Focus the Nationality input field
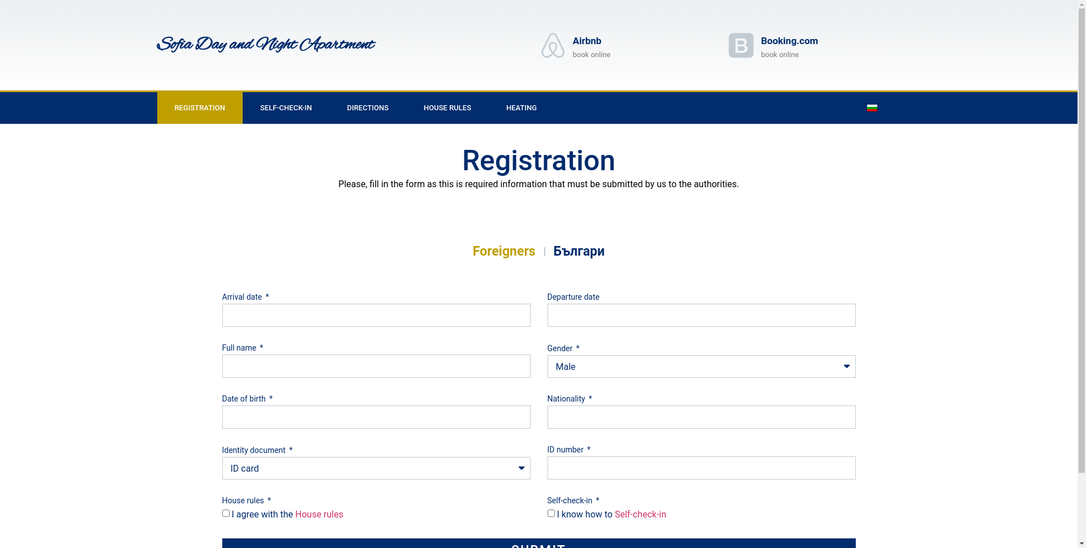1086x548 pixels. point(701,417)
